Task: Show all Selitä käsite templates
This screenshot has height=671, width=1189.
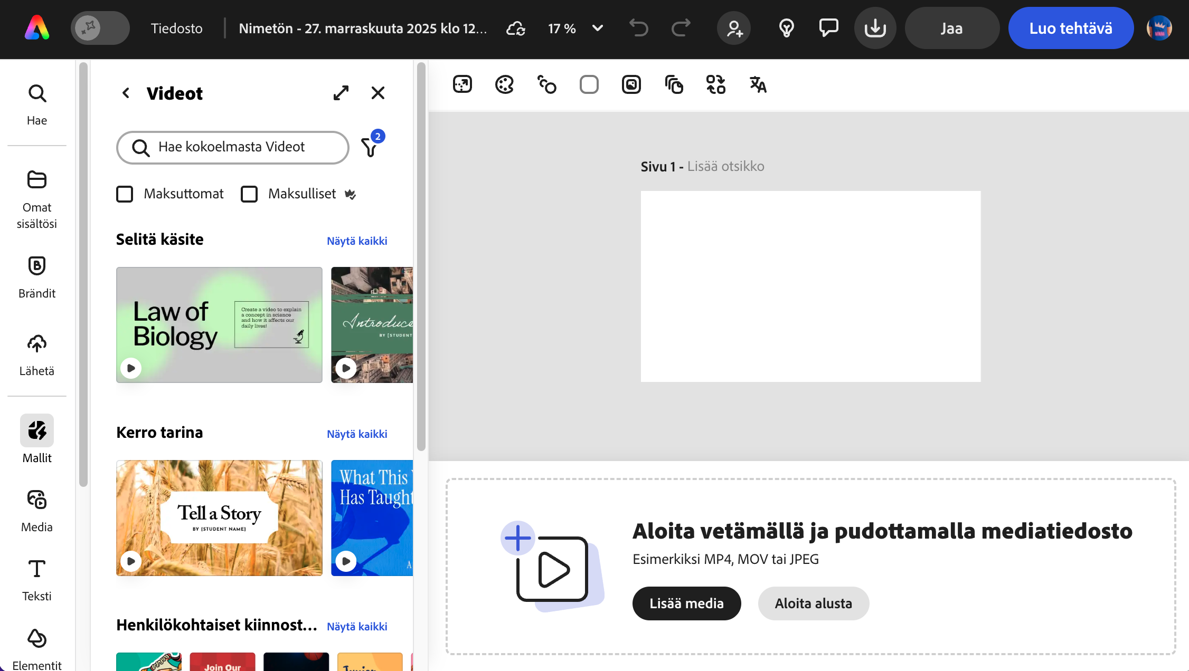Action: point(357,241)
